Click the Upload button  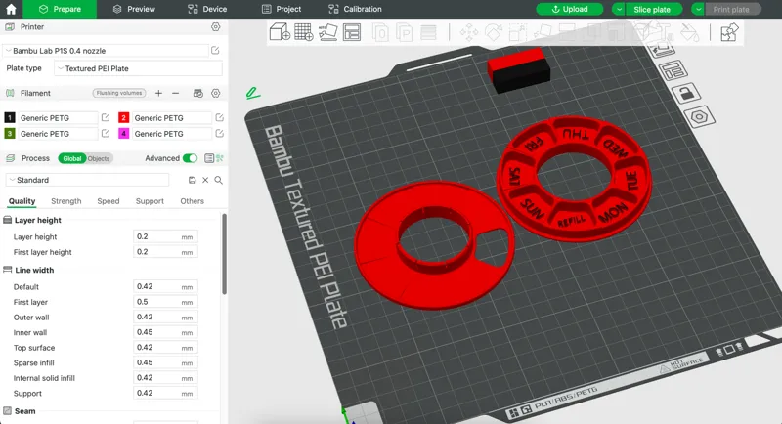coord(570,9)
